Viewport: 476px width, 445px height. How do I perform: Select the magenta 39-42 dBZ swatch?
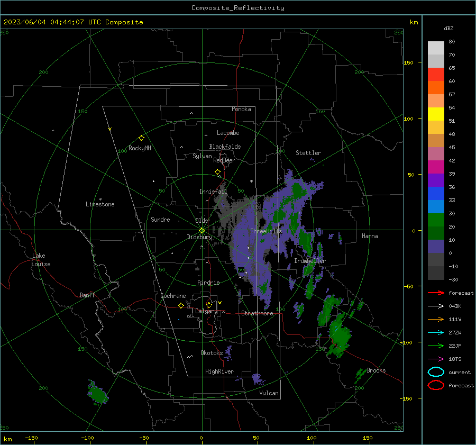click(436, 167)
